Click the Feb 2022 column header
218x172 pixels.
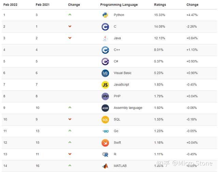click(x=10, y=5)
